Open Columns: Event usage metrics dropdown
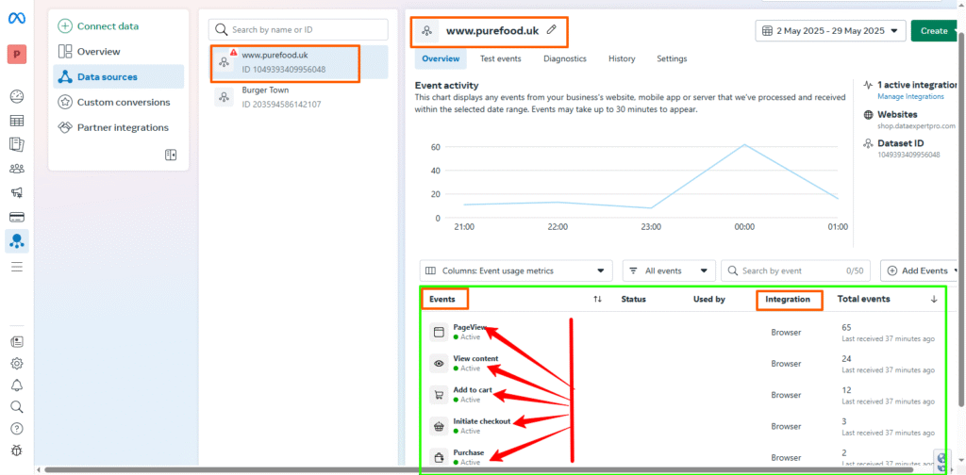 [516, 270]
